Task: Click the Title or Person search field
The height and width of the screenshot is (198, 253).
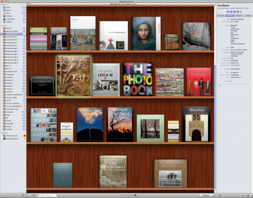Action: pyautogui.click(x=47, y=195)
